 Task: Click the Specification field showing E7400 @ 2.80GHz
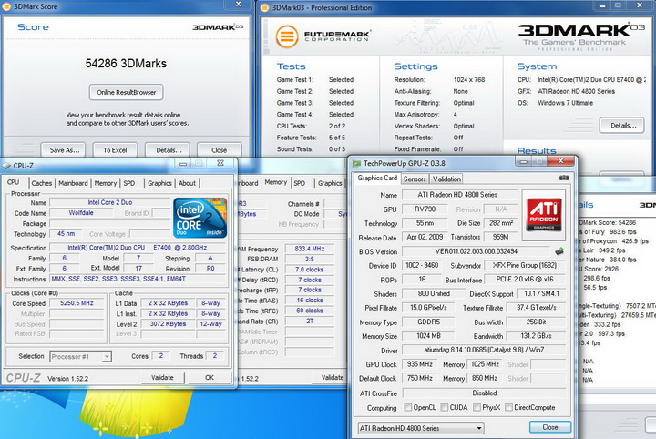[138, 248]
